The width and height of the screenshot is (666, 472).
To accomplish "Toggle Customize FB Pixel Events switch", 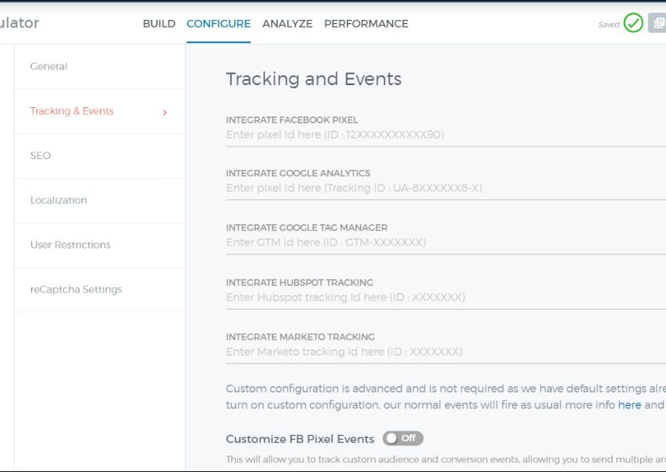I will 403,439.
